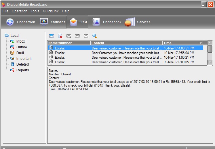Sort by the Time column header

[x=183, y=43]
